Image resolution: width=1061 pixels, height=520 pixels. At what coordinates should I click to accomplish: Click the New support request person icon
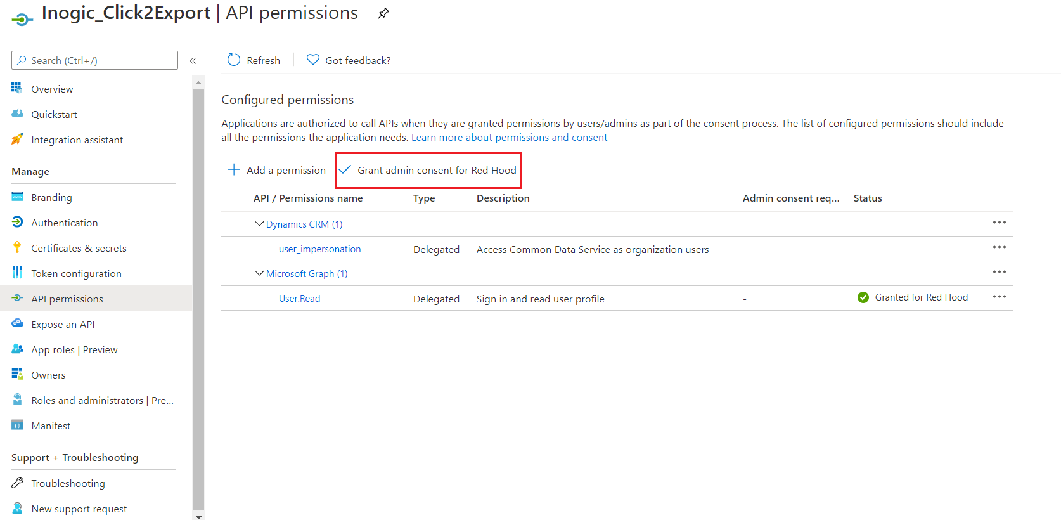17,508
